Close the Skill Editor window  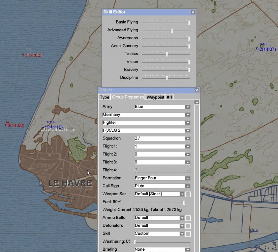coord(193,12)
